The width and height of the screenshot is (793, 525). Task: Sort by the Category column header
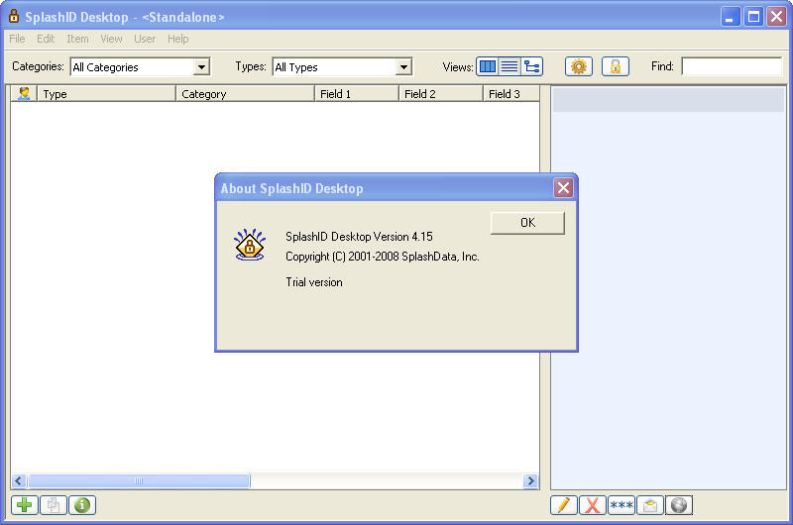[x=245, y=93]
